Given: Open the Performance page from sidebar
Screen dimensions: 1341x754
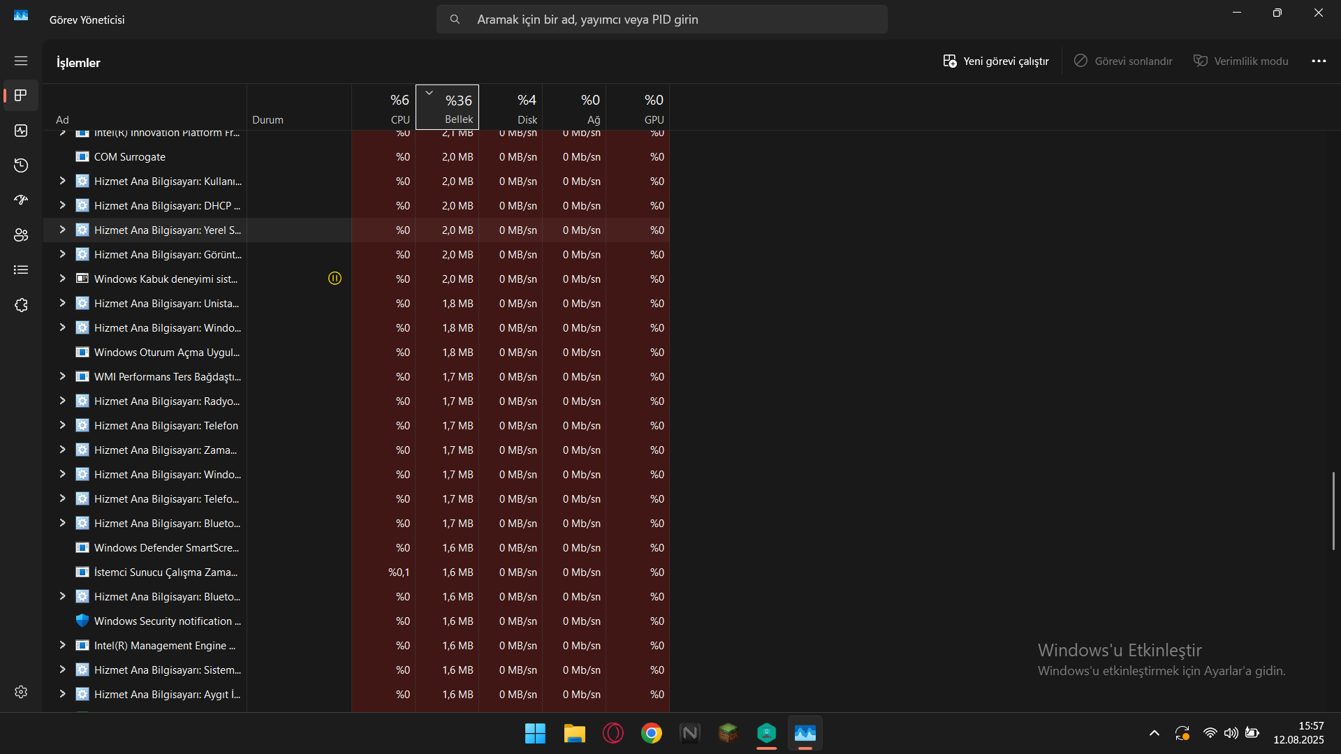Looking at the screenshot, I should [x=21, y=131].
